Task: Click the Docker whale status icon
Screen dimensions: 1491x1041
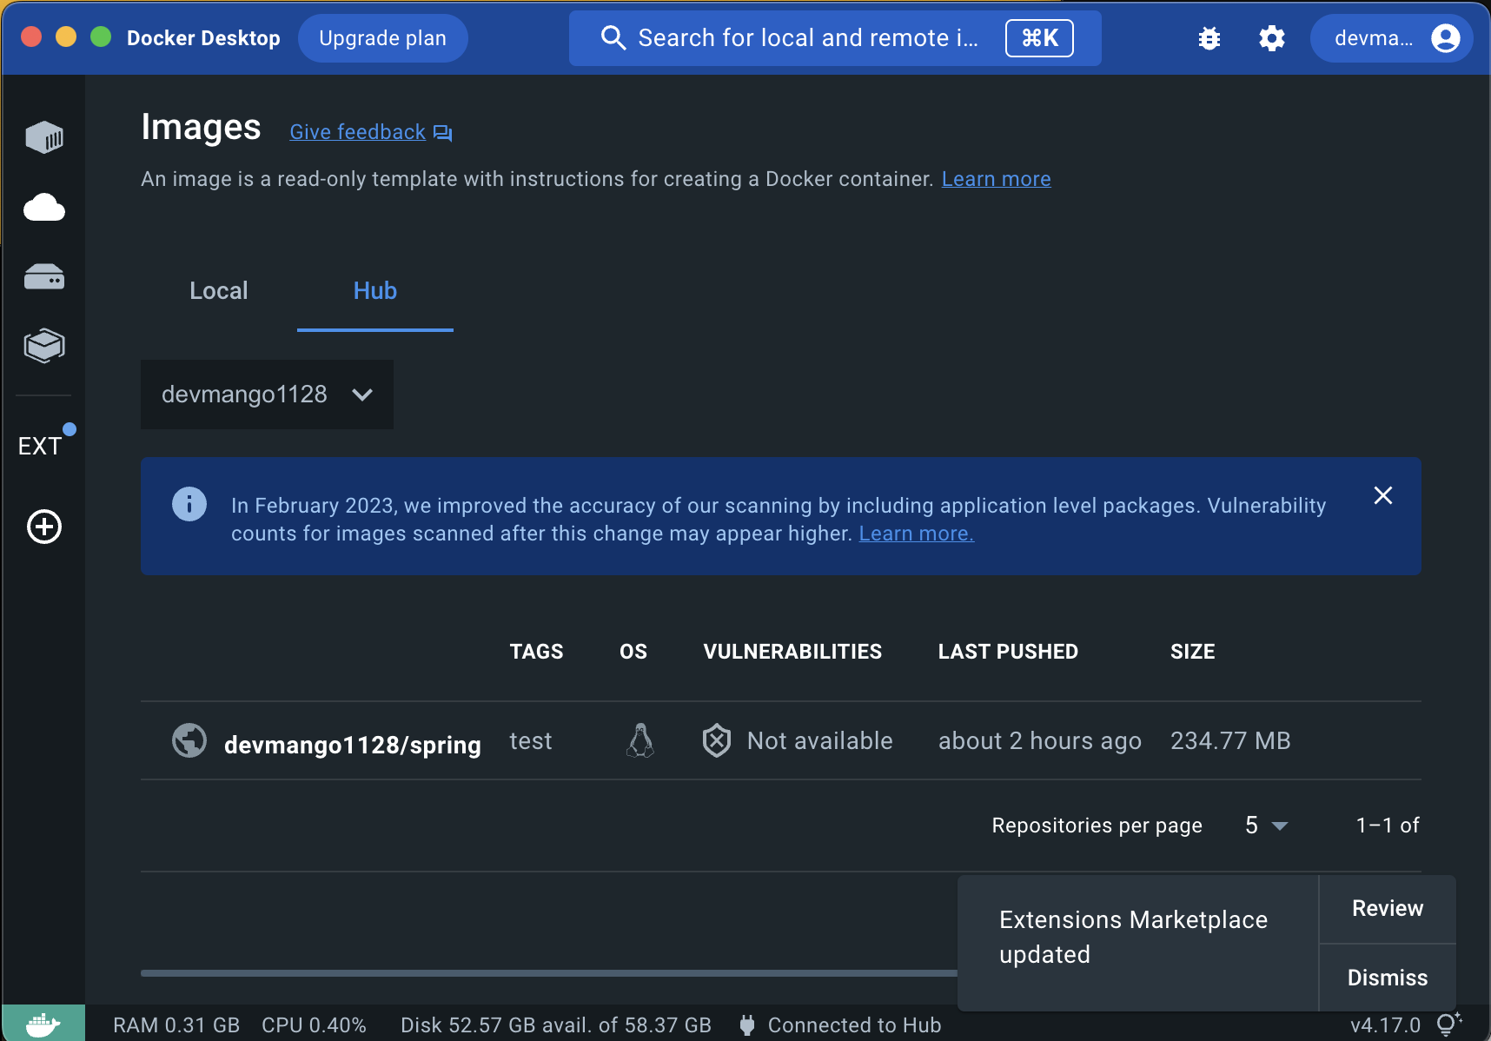Action: click(43, 1024)
